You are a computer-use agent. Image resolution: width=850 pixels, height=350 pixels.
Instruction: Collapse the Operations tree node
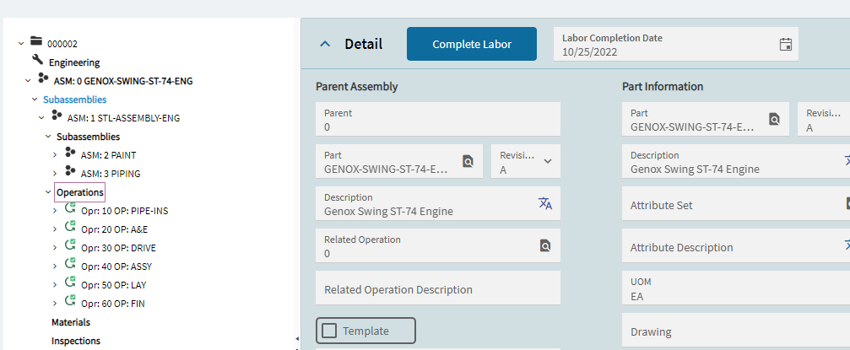(48, 192)
